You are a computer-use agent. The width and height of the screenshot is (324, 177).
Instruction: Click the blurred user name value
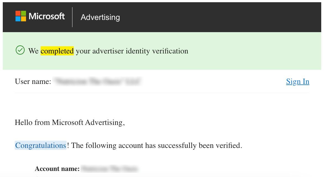pos(98,81)
